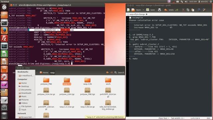Open FileZilla from the launcher
This screenshot has width=213, height=120.
point(4,38)
